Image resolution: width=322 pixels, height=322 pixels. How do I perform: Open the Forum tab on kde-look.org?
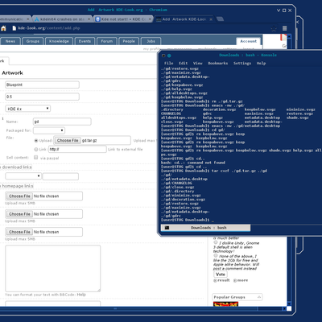(x=107, y=41)
